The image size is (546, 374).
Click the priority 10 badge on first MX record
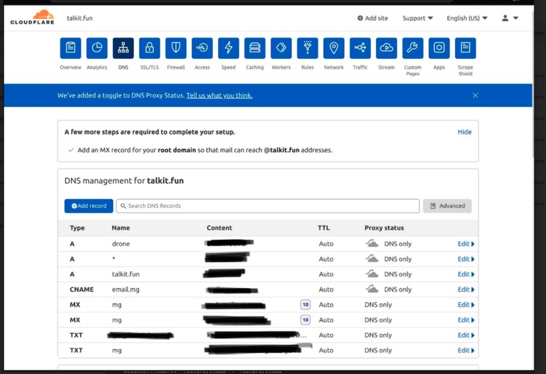306,305
